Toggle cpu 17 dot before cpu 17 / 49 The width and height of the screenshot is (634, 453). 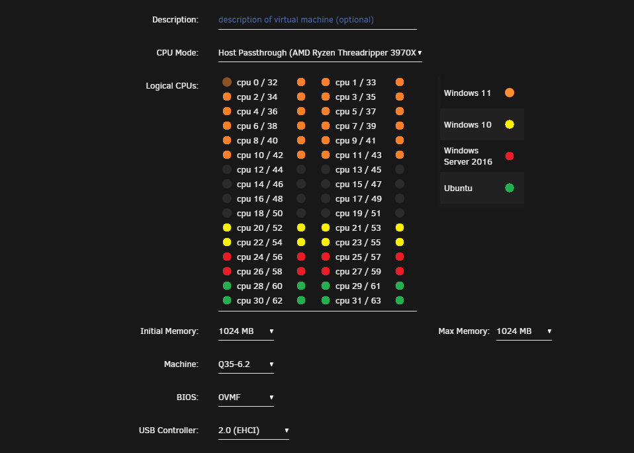(x=326, y=199)
